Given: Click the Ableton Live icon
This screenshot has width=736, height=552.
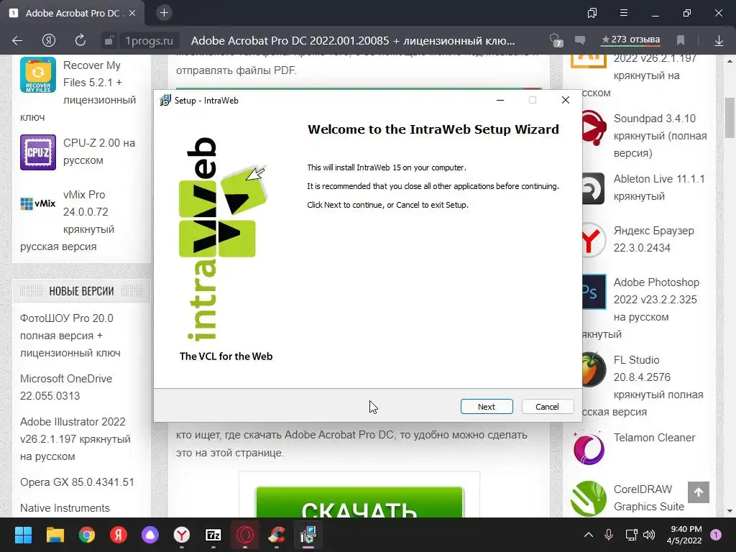Looking at the screenshot, I should 593,188.
